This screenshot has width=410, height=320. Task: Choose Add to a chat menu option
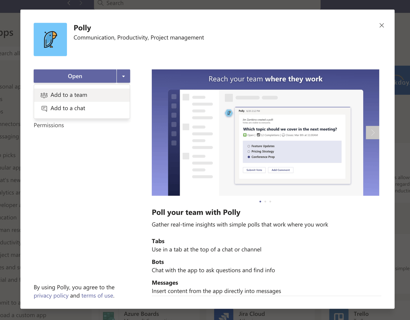[68, 109]
